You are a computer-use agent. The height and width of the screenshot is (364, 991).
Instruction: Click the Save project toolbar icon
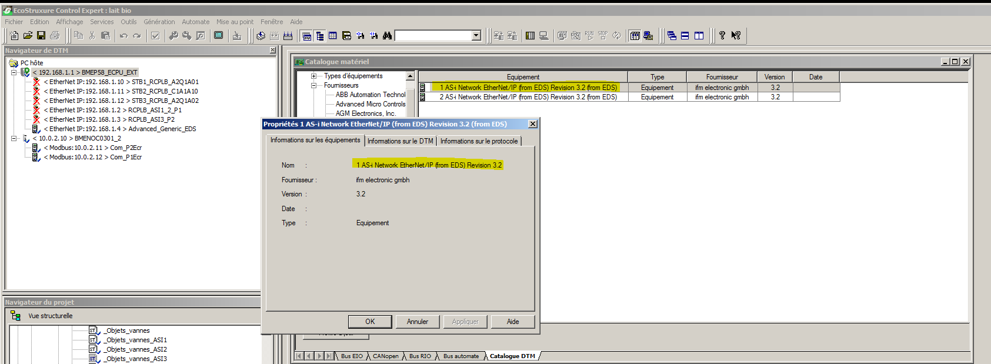[x=41, y=36]
